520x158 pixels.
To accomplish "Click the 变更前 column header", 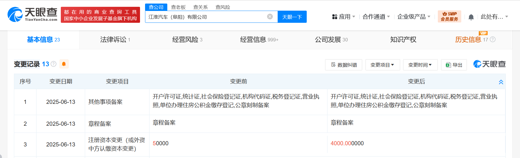I will click(238, 81).
